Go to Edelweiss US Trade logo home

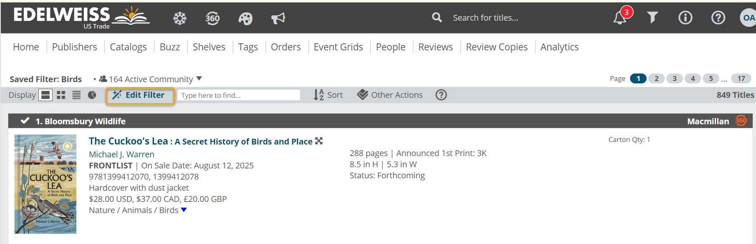[81, 17]
